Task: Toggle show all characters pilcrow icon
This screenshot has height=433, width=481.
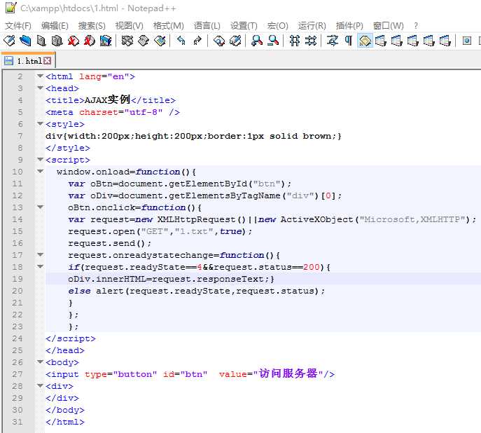Action: (x=349, y=41)
